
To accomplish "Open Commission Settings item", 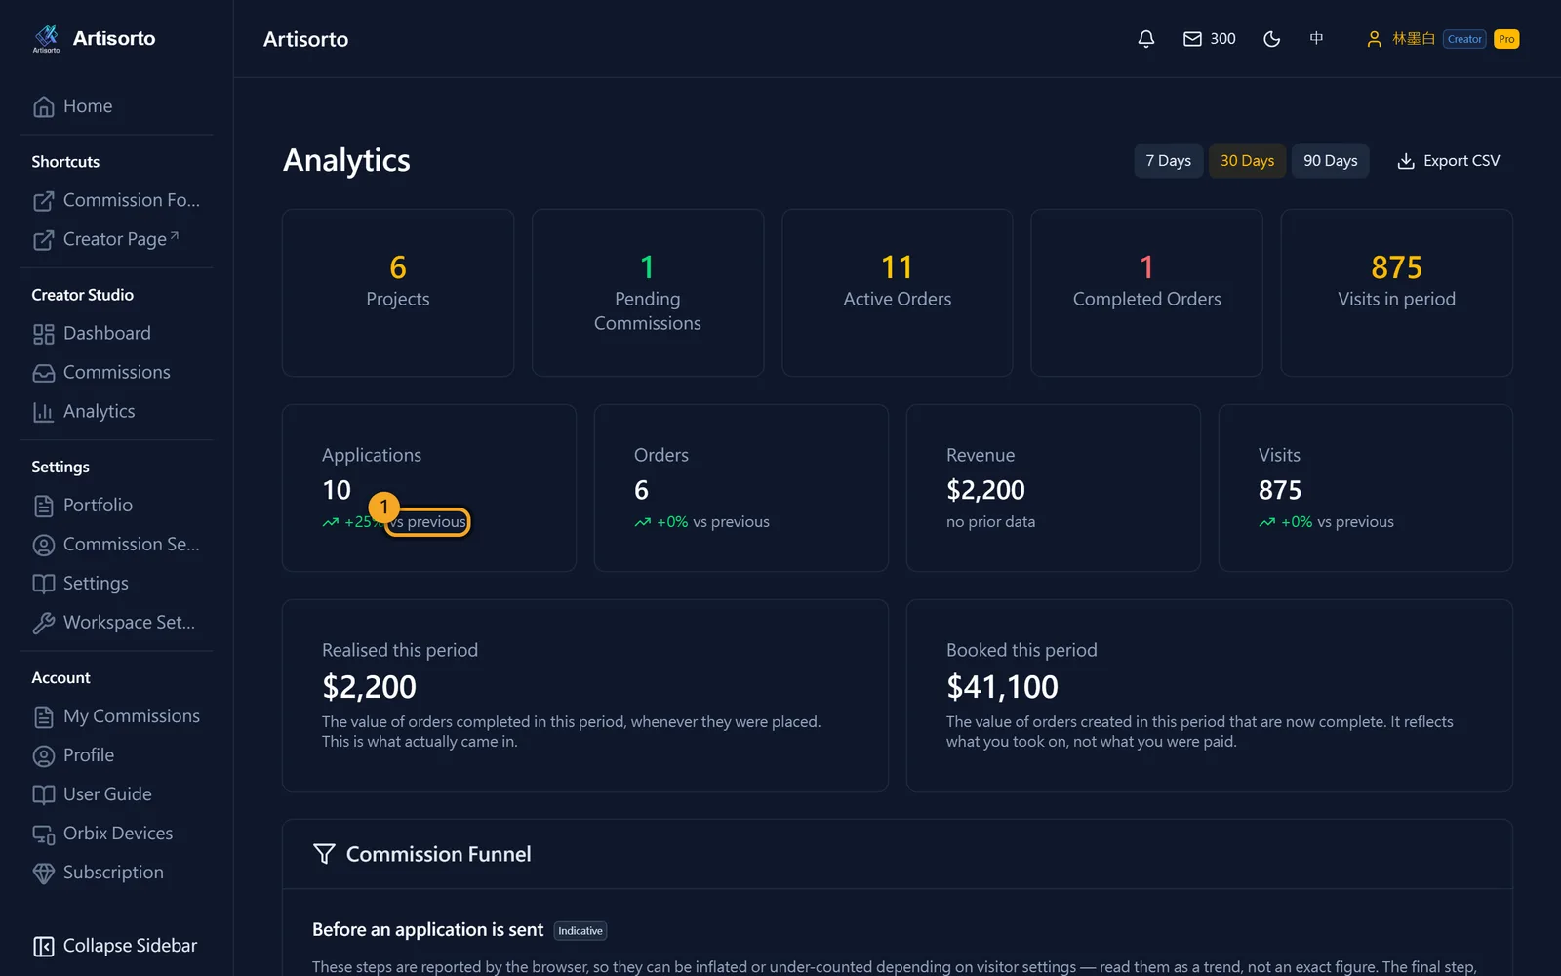I will (x=116, y=544).
